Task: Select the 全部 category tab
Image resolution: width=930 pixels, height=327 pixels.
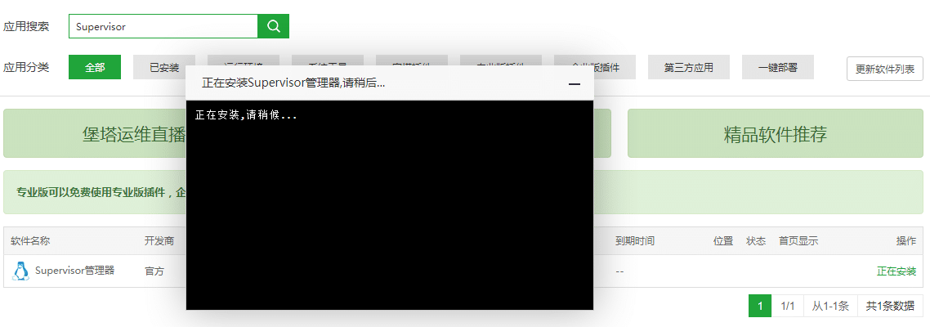Action: pyautogui.click(x=94, y=67)
